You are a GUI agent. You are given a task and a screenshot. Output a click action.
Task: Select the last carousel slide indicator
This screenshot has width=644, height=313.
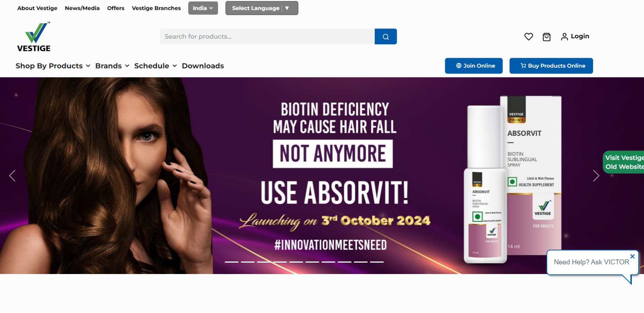pyautogui.click(x=377, y=262)
